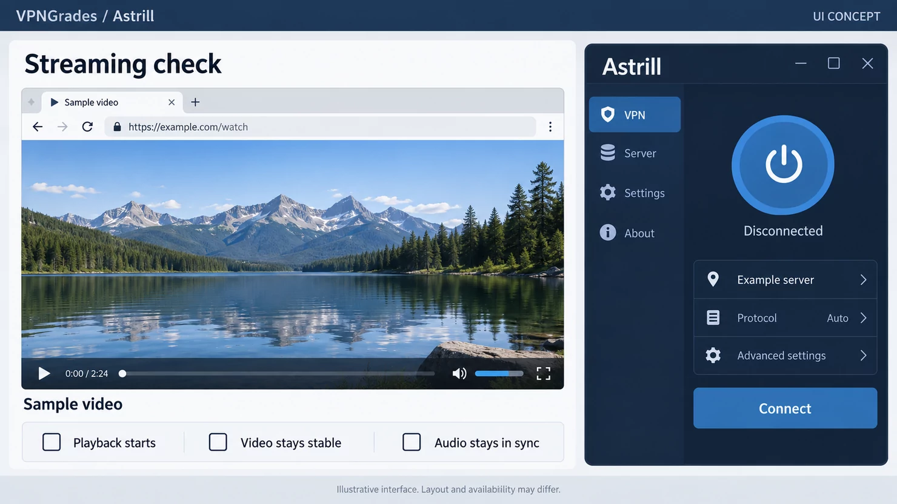897x504 pixels.
Task: Toggle the VPN power button
Action: (783, 165)
